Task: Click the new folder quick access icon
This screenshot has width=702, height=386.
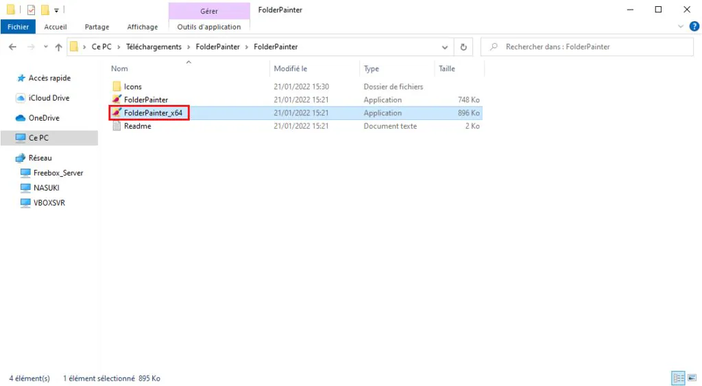Action: point(45,10)
